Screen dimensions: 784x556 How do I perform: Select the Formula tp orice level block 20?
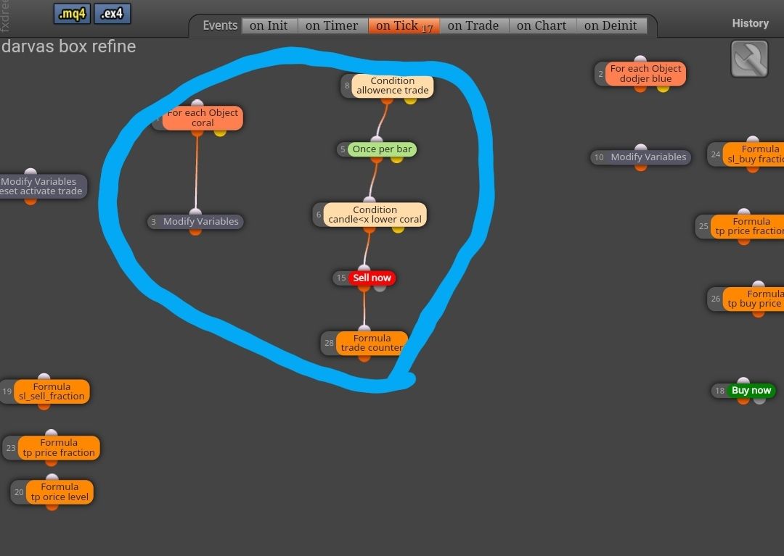tap(60, 492)
